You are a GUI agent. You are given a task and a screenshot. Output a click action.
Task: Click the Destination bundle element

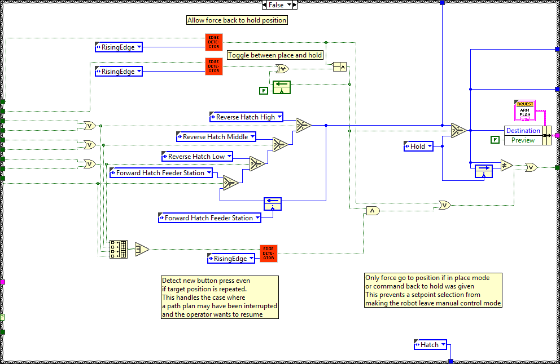point(523,131)
